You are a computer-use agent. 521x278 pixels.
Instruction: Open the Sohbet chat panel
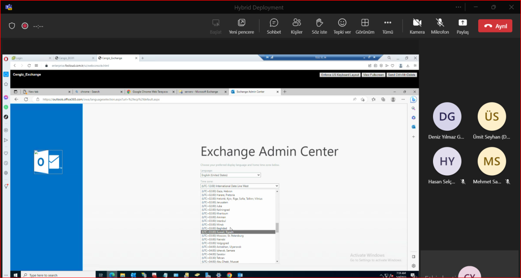(x=274, y=25)
